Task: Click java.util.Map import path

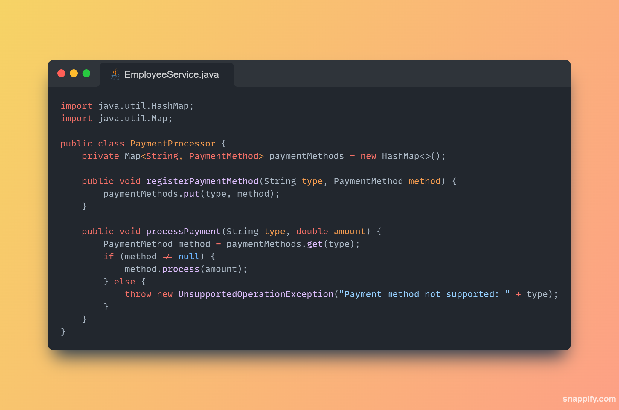Action: click(132, 119)
